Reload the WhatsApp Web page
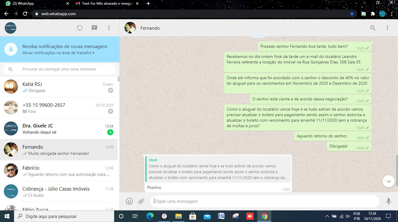398x222 pixels. pyautogui.click(x=25, y=14)
